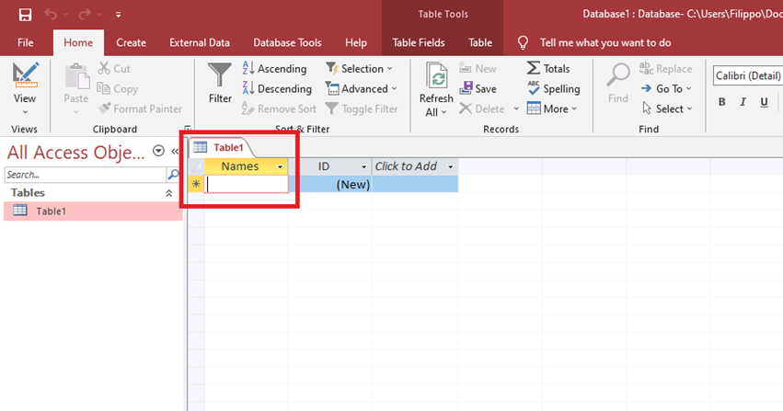Click the new record row selector asterisk
783x411 pixels.
click(196, 184)
